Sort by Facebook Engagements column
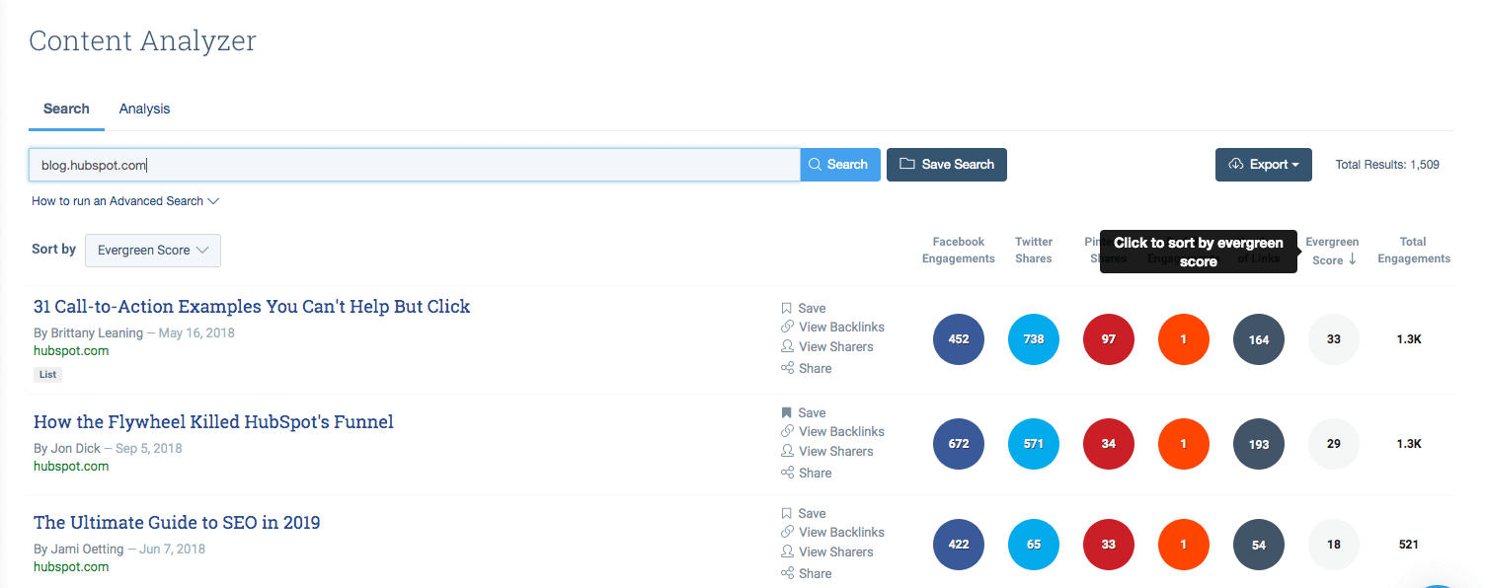Screen dimensions: 1485x588 click(959, 250)
